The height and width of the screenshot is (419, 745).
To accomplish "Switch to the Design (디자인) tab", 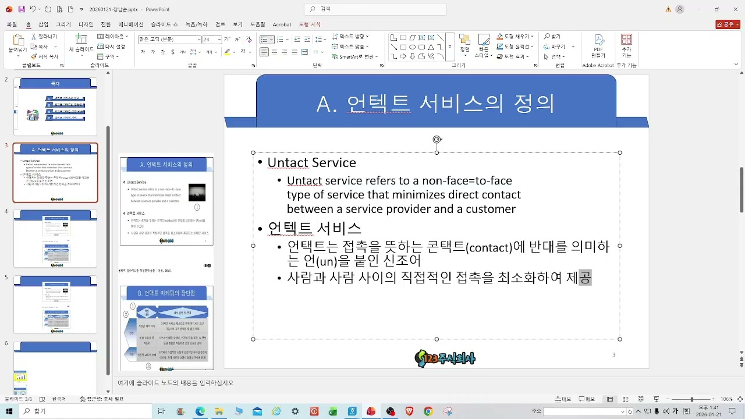I will pyautogui.click(x=86, y=24).
